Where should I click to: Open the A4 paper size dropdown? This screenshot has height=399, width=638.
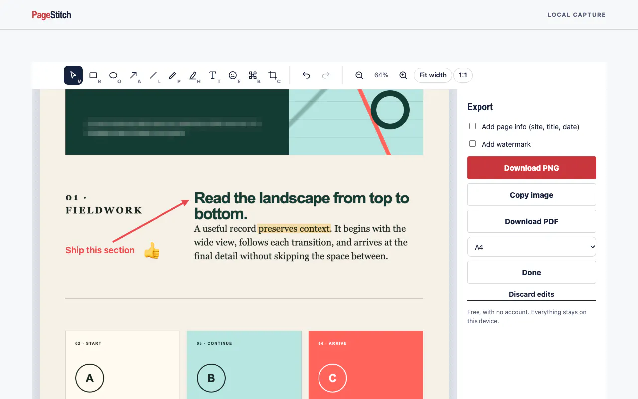[x=531, y=247]
